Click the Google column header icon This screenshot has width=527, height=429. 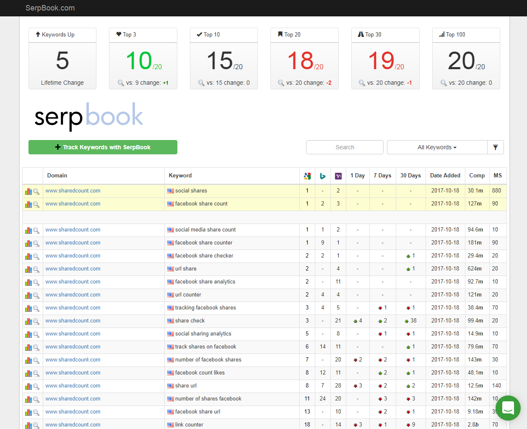[307, 176]
